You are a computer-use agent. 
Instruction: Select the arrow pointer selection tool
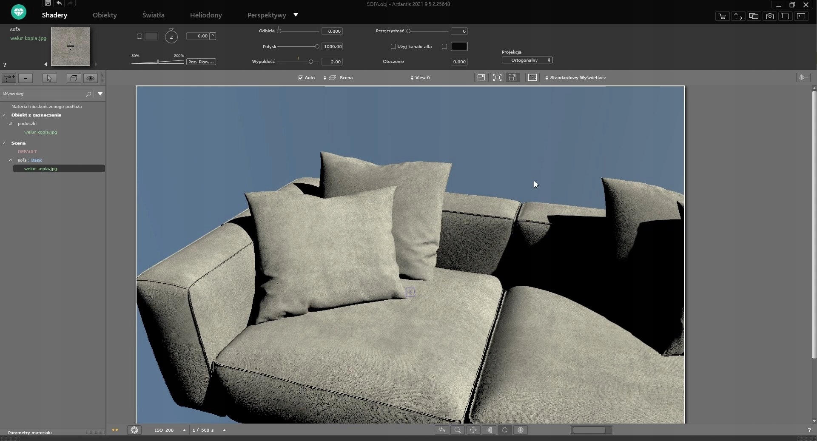(x=49, y=78)
